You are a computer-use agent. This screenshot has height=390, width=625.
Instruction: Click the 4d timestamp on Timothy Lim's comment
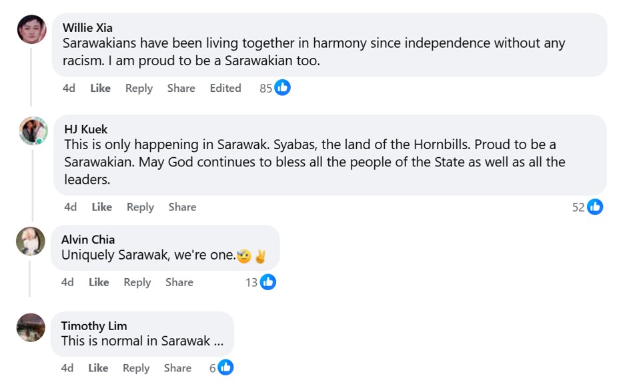click(x=67, y=368)
